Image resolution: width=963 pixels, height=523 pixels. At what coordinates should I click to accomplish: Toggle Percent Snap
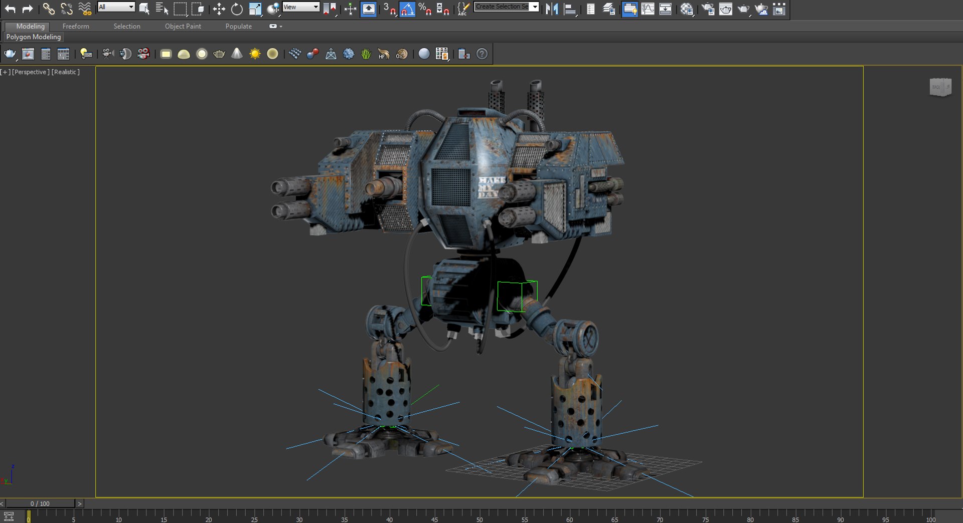click(425, 9)
